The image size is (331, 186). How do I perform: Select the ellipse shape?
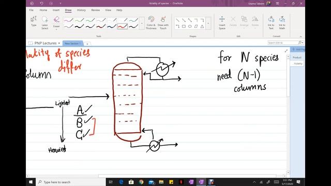[x=190, y=26]
